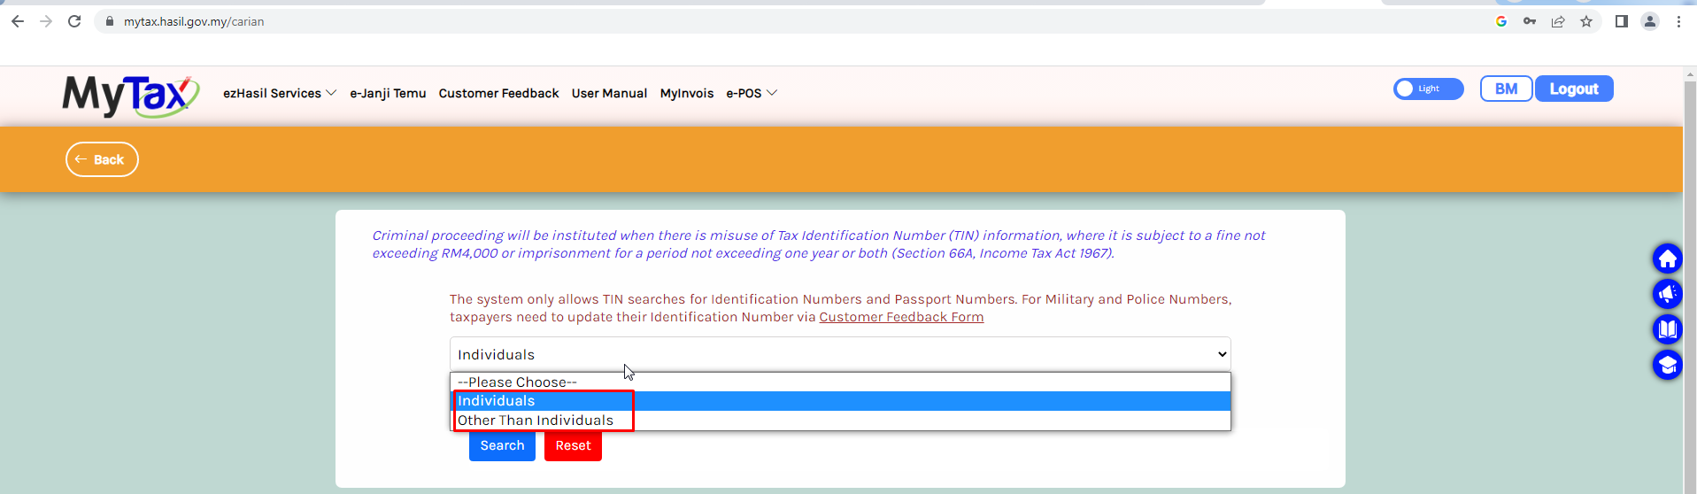Screen dimensions: 1697x494
Task: Open the e-Janji Temu menu item
Action: coord(388,93)
